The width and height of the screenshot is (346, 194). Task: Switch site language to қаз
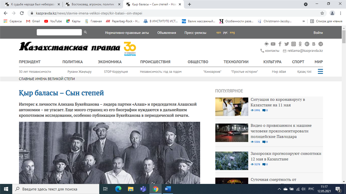point(219,33)
